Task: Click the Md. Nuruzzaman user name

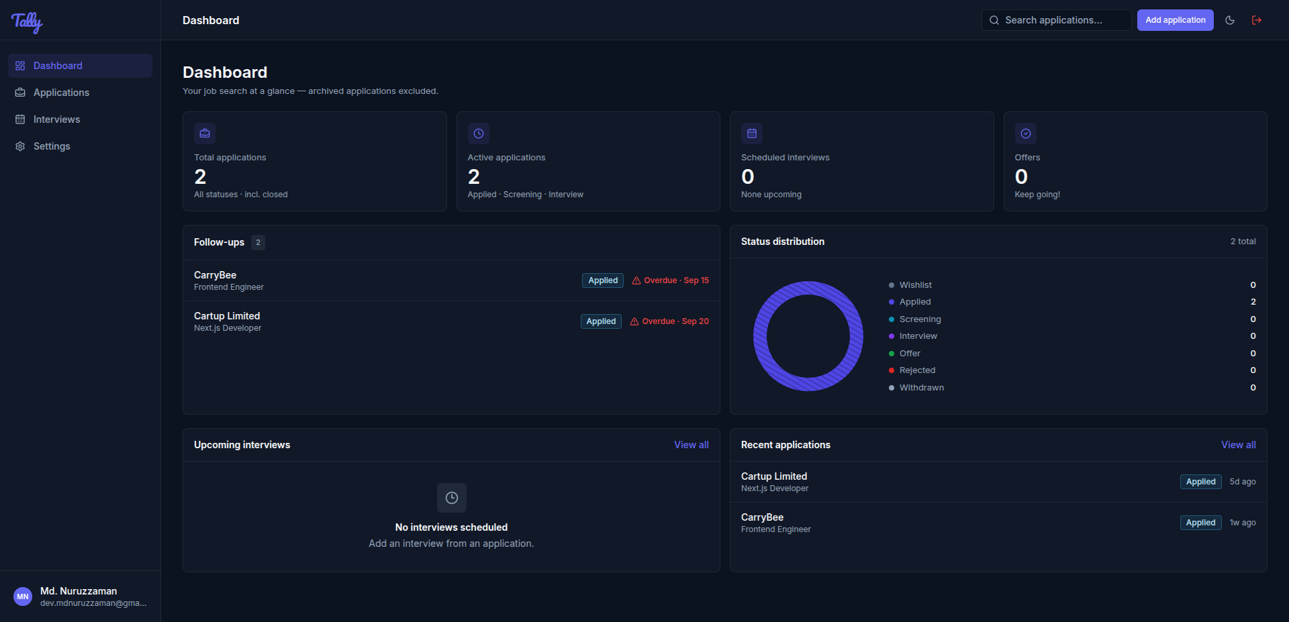Action: [79, 591]
